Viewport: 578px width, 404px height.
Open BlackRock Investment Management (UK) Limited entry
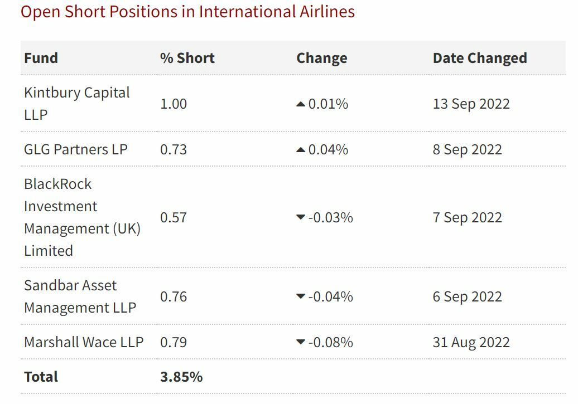pyautogui.click(x=81, y=217)
